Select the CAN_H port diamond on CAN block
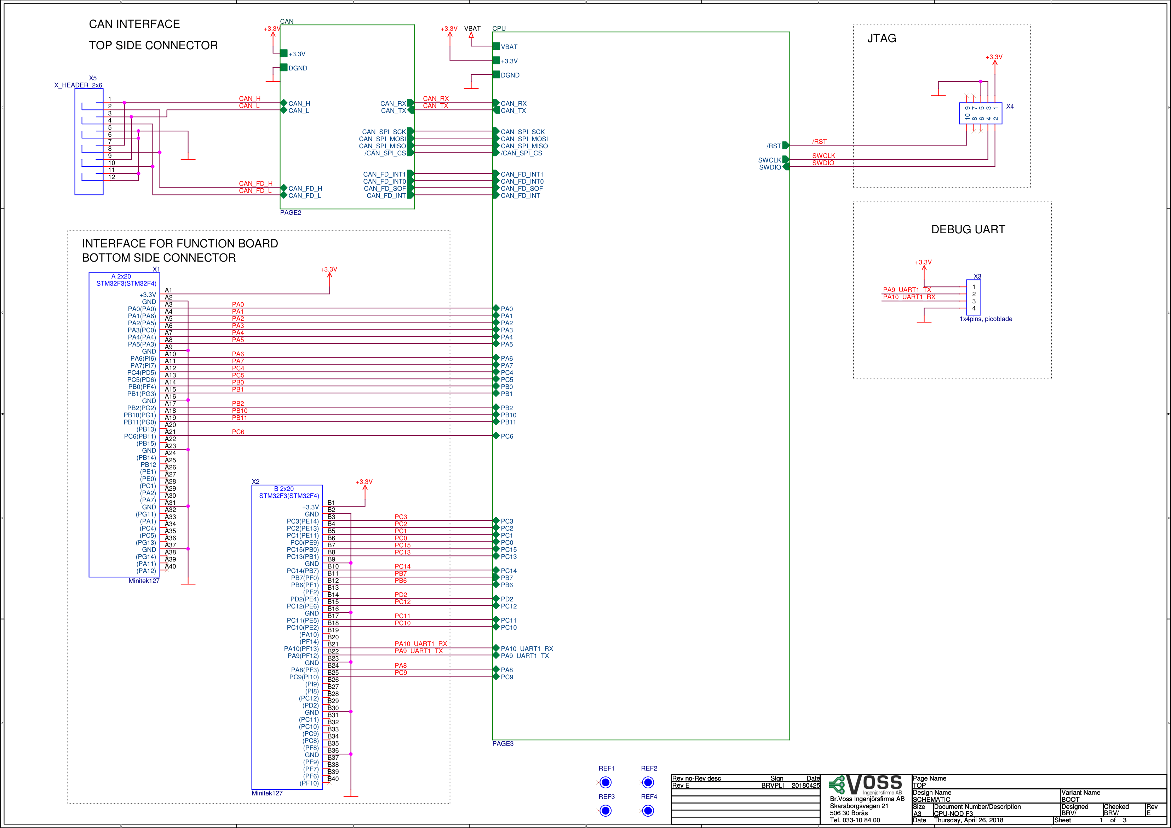This screenshot has height=828, width=1171. [283, 103]
